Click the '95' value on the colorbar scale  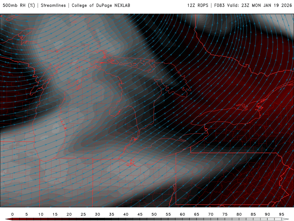[x=282, y=214]
